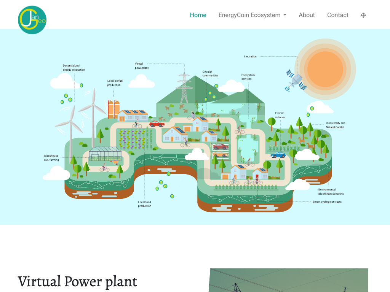Viewport: 390px width, 292px height.
Task: Click the JanGeo logo
Action: [x=32, y=20]
